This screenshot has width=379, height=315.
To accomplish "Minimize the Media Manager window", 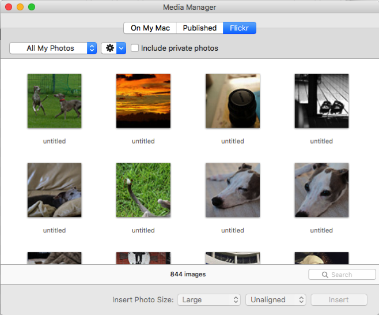I will (20, 7).
